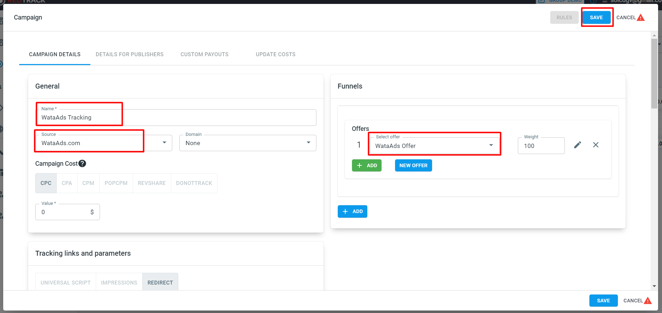Open the Select offer dropdown
The height and width of the screenshot is (313, 662).
(435, 146)
